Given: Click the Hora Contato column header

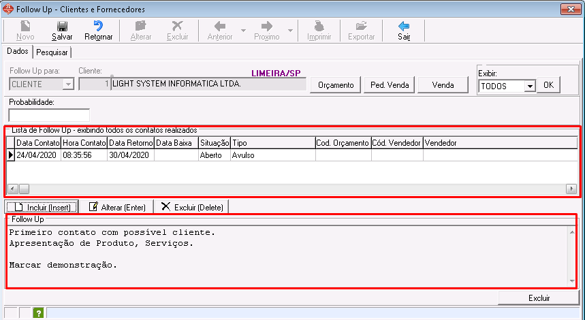Looking at the screenshot, I should click(x=84, y=143).
